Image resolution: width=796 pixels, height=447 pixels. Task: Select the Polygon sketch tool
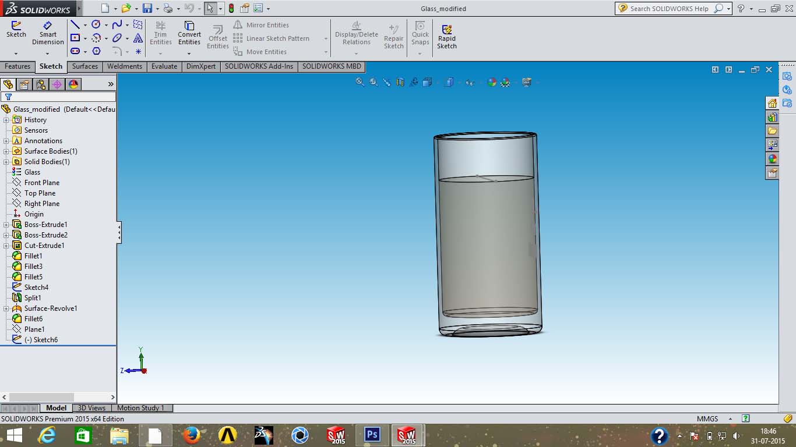click(x=96, y=51)
